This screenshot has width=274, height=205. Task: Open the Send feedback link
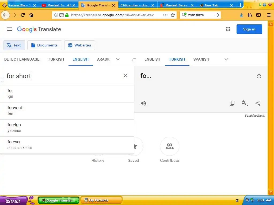click(255, 116)
